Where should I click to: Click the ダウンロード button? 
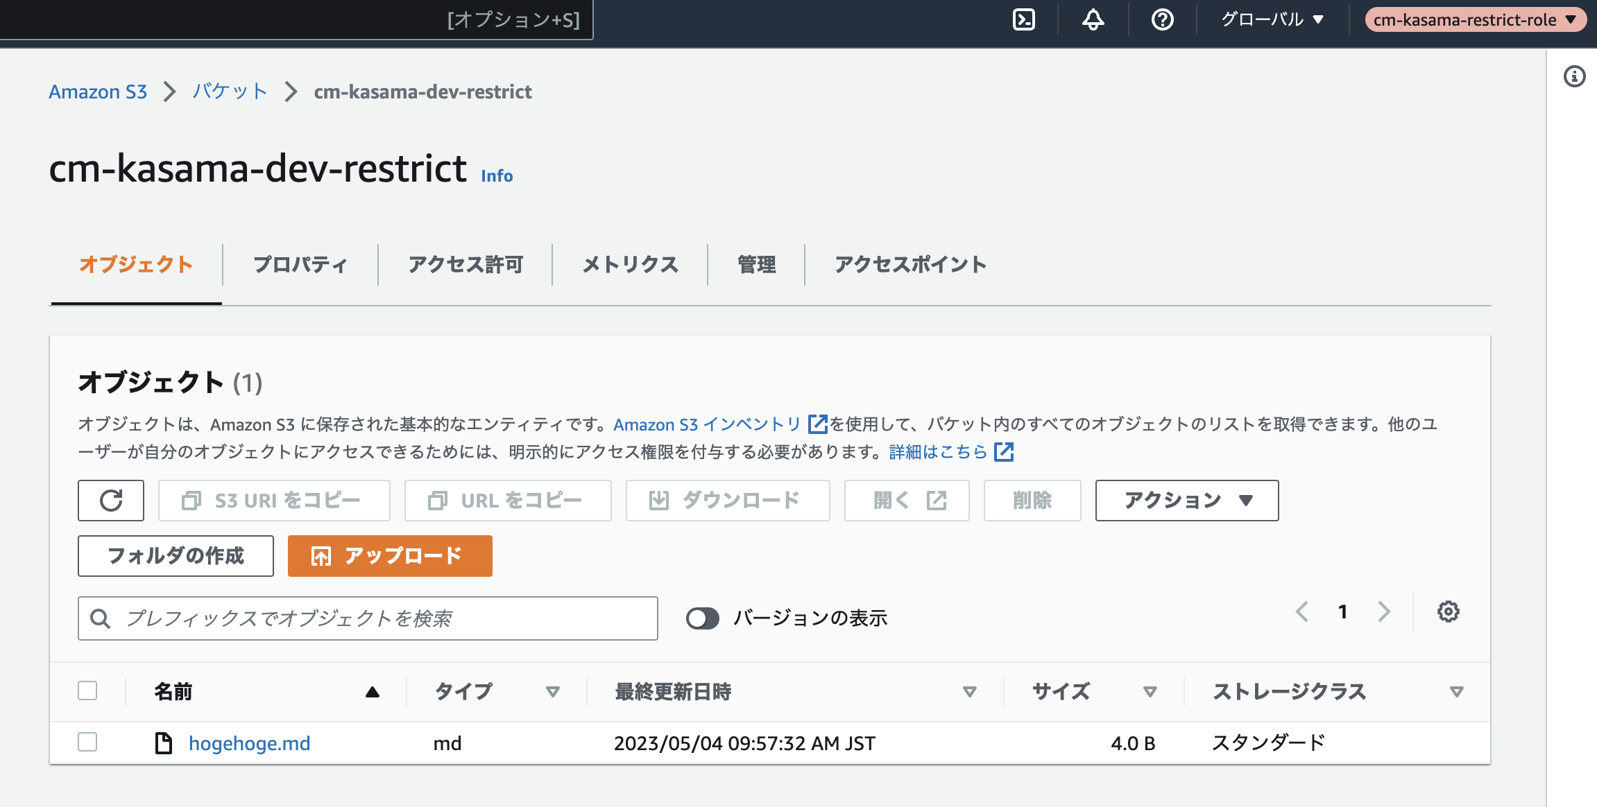728,501
